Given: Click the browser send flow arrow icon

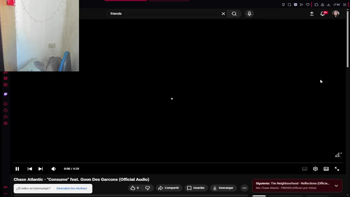Looking at the screenshot, I should point(302,5).
